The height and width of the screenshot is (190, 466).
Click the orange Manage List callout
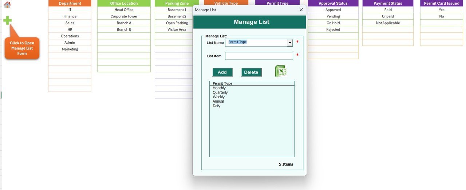click(22, 48)
